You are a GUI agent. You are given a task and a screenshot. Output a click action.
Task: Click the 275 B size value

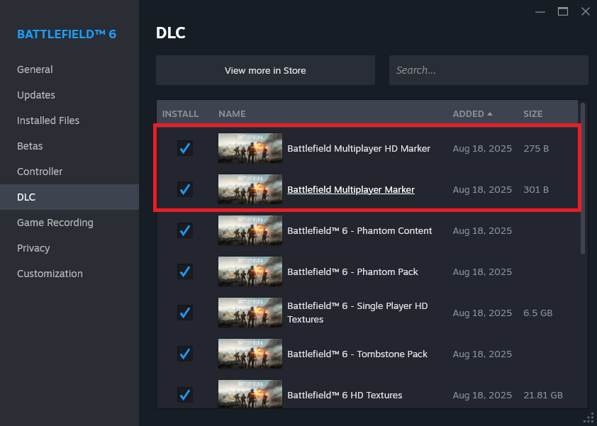[536, 148]
